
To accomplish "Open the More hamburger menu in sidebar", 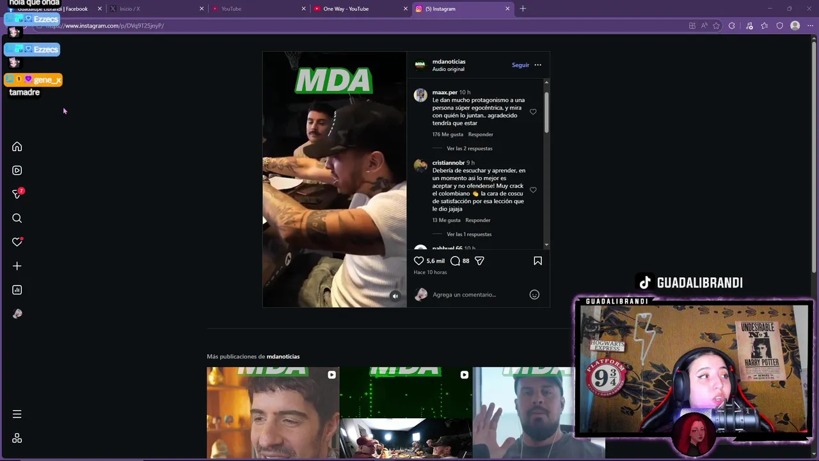I will click(17, 414).
